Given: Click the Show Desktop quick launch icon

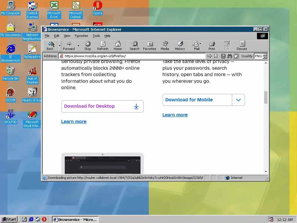Looking at the screenshot, I should [x=24, y=220].
